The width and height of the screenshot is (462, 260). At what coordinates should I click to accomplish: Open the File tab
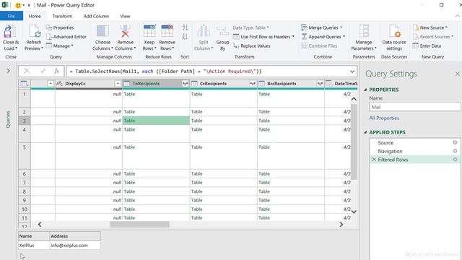pos(12,16)
